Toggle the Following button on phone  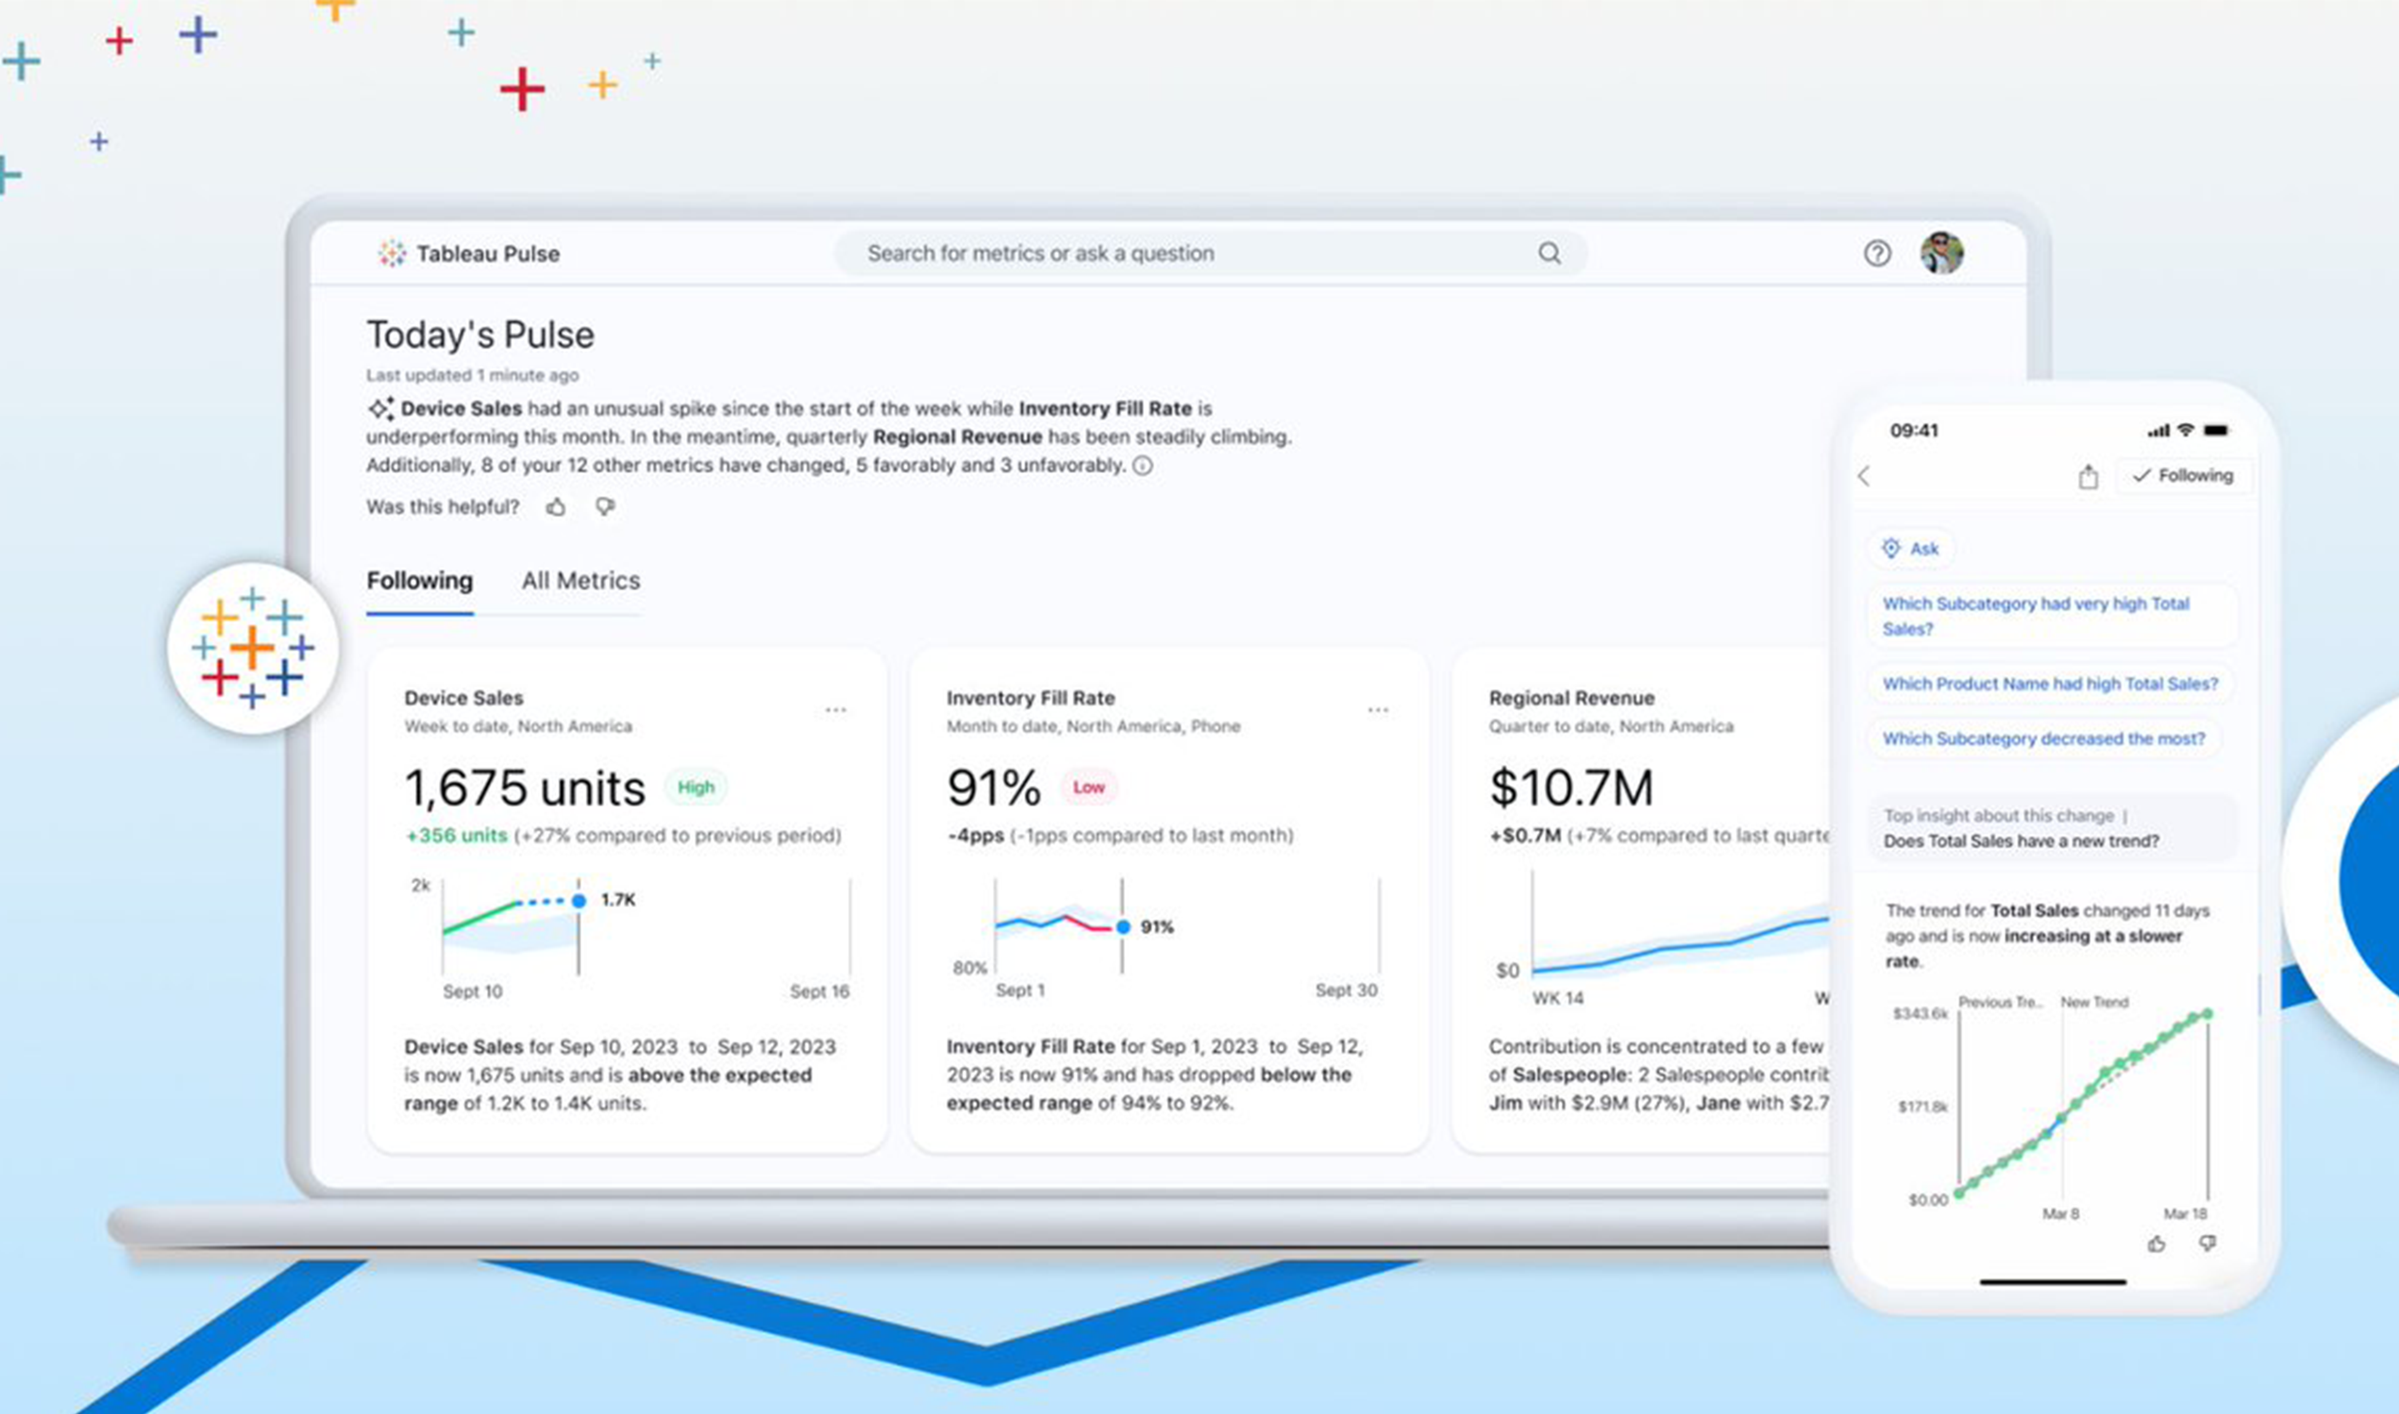(x=2184, y=475)
